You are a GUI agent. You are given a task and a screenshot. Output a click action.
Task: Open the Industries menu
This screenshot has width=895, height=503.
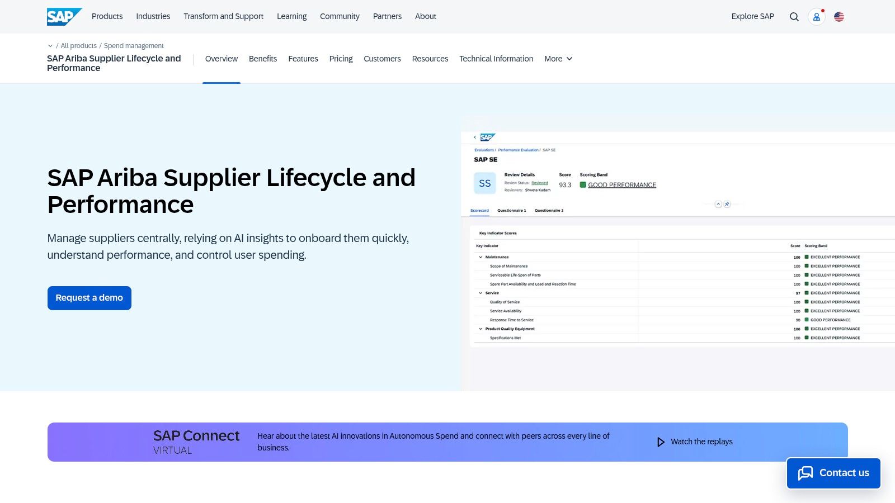tap(153, 16)
